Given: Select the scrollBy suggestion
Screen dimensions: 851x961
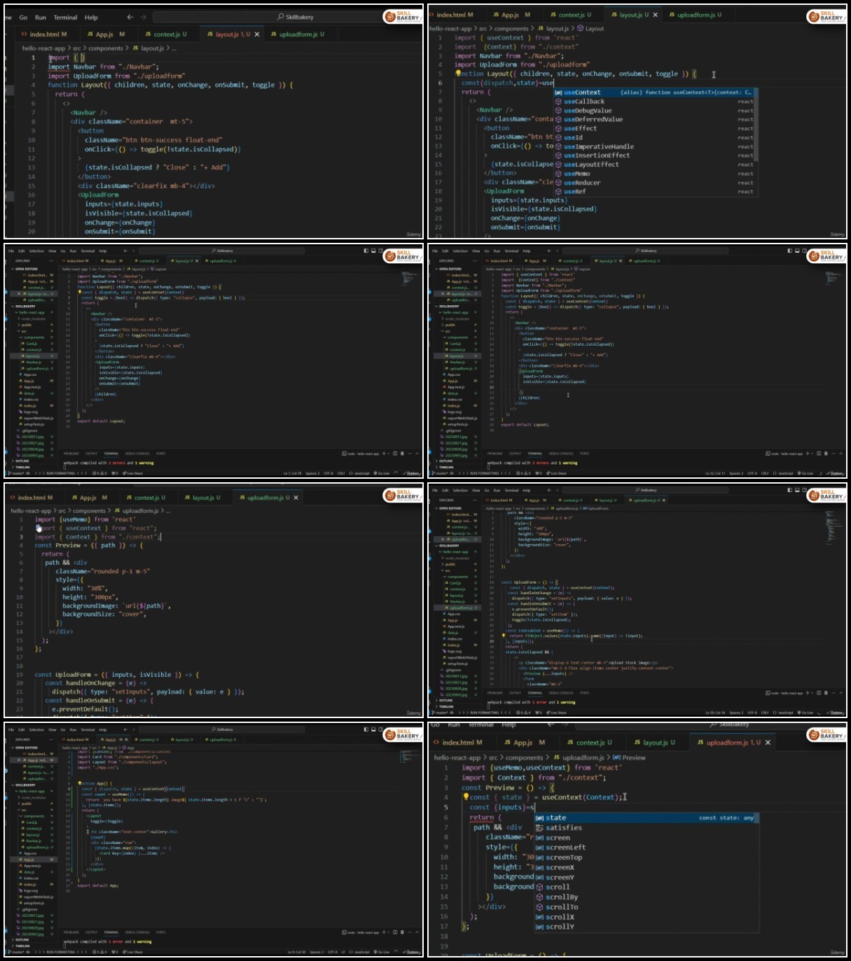Looking at the screenshot, I should pyautogui.click(x=646, y=897).
